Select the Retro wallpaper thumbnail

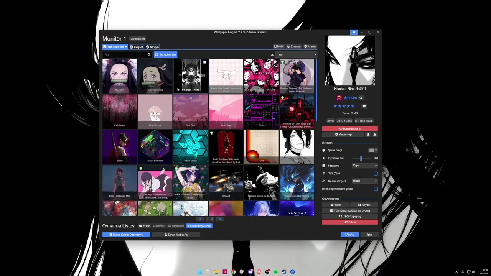pos(261,147)
